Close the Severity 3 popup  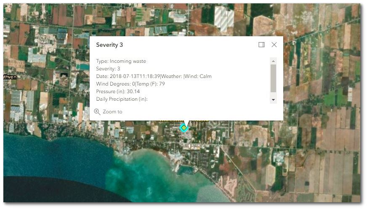(274, 45)
